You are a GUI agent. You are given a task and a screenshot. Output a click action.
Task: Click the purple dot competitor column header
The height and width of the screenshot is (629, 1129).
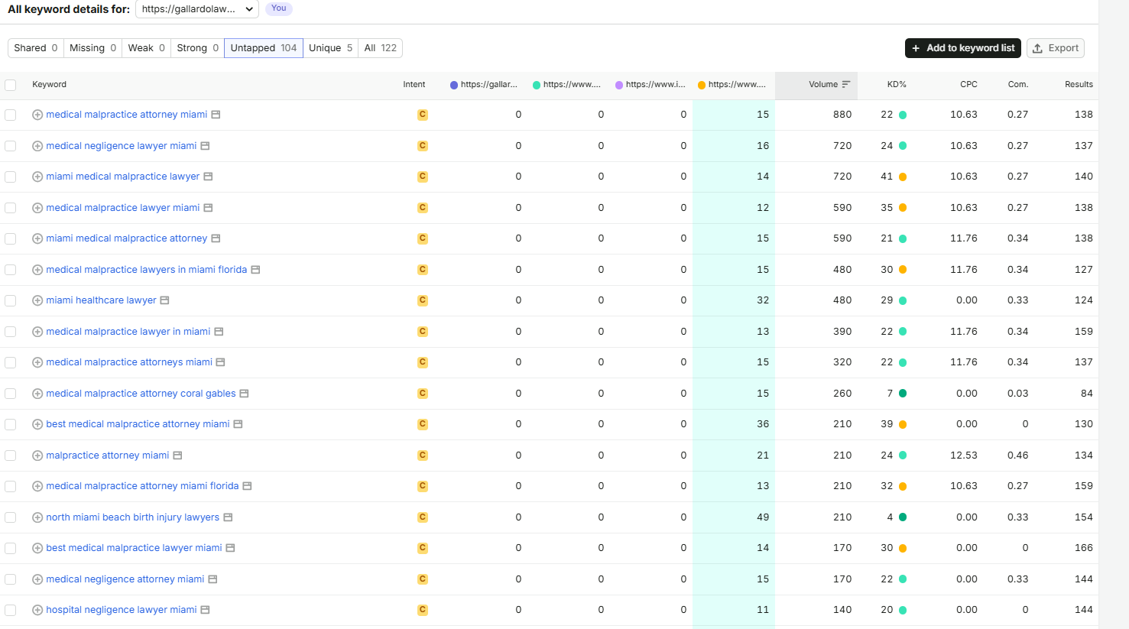point(650,85)
